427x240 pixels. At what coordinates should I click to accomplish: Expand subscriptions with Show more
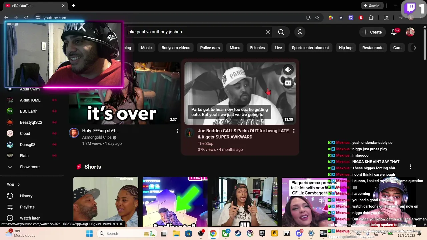(x=32, y=167)
